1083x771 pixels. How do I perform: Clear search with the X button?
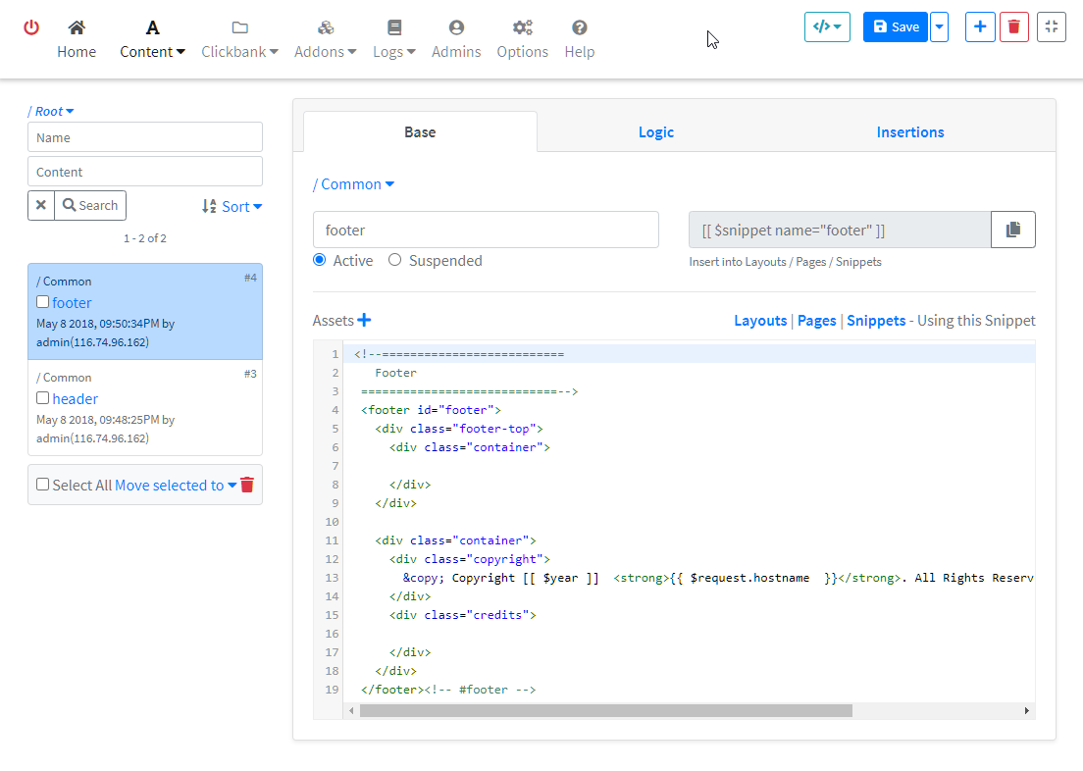[x=41, y=205]
